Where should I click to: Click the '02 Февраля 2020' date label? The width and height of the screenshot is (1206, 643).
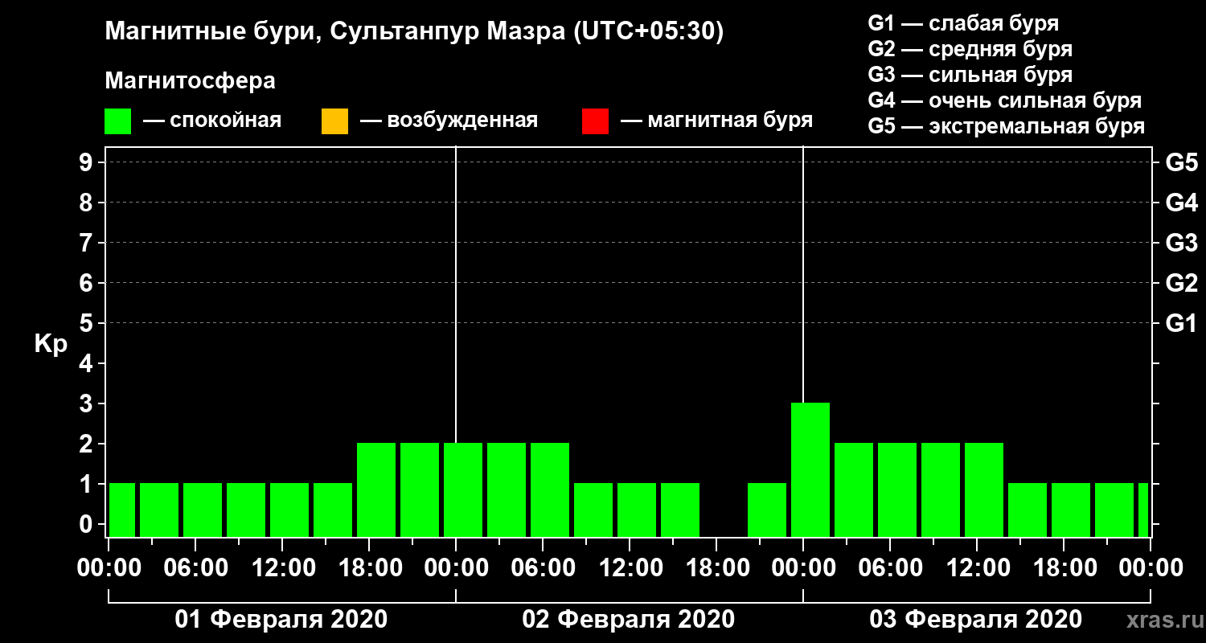tap(629, 620)
